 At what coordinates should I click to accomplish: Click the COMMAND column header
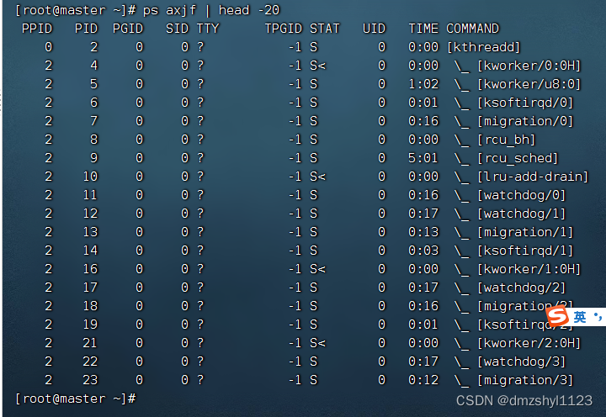[473, 29]
